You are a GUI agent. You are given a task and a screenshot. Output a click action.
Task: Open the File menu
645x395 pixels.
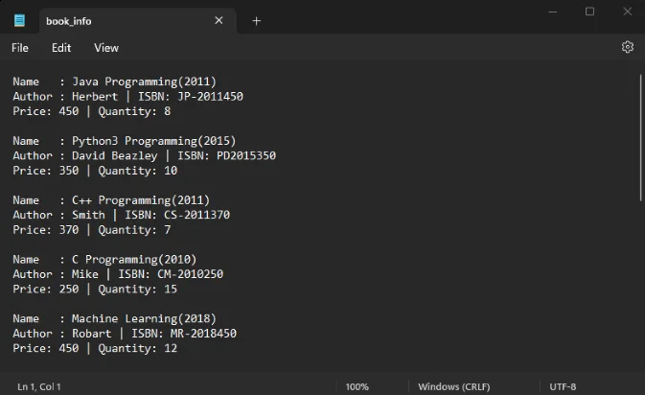[20, 48]
